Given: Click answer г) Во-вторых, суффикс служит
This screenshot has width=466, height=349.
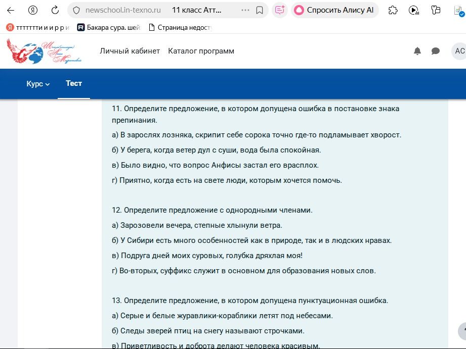Looking at the screenshot, I should [244, 271].
